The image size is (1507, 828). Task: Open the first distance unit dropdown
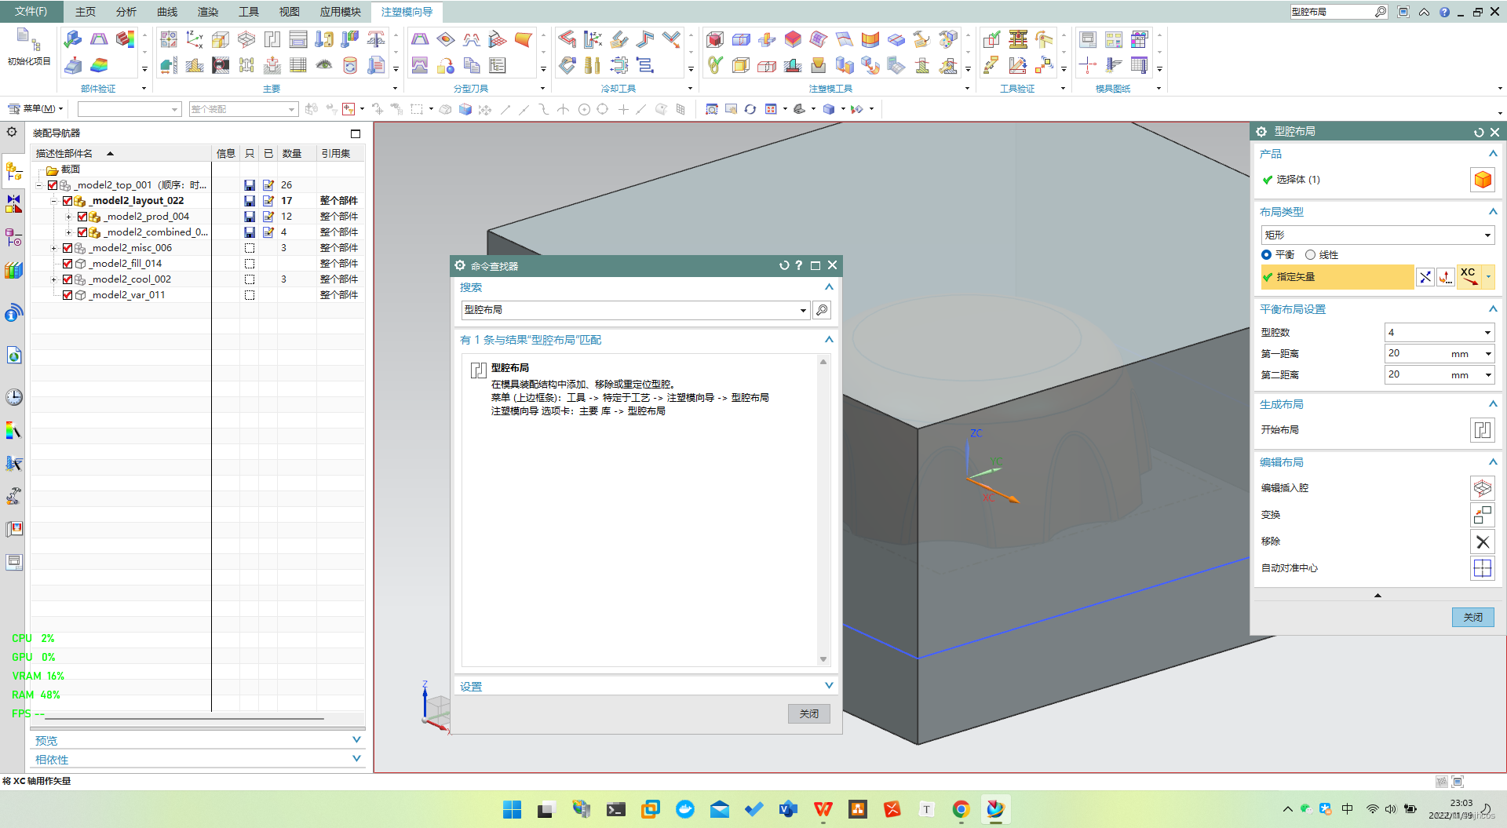coord(1487,354)
